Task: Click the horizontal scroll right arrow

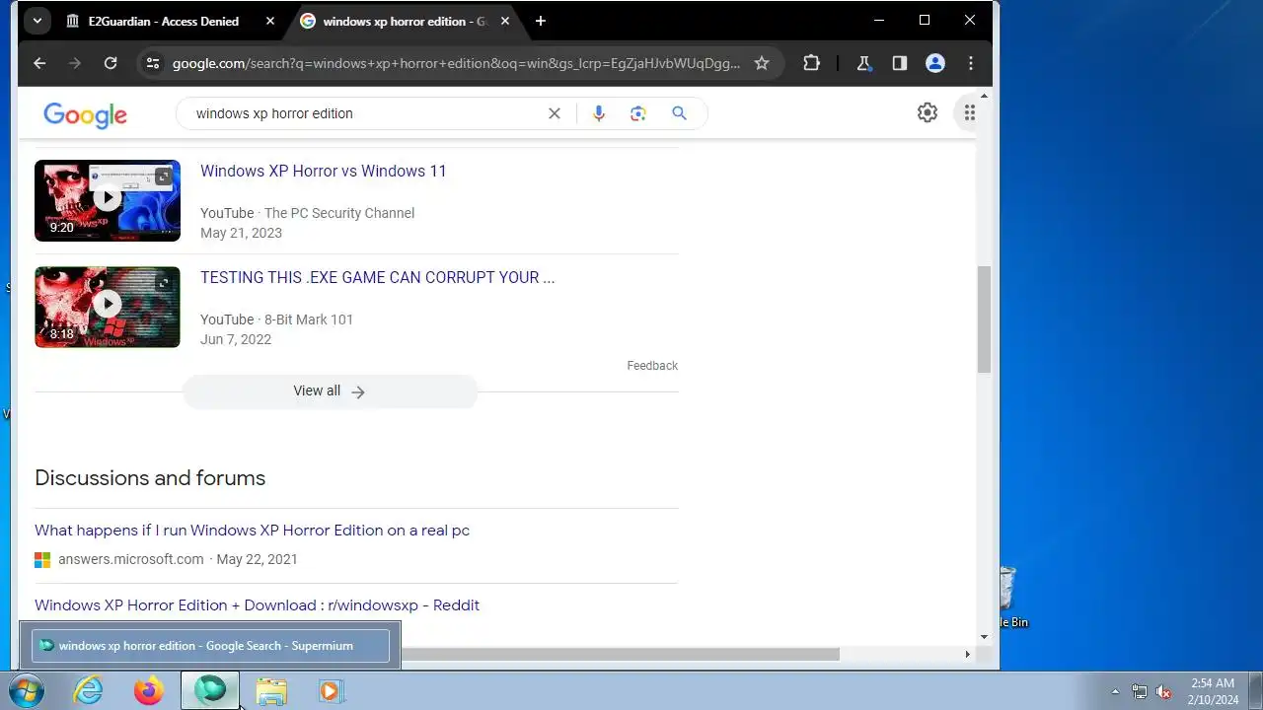Action: click(x=967, y=654)
